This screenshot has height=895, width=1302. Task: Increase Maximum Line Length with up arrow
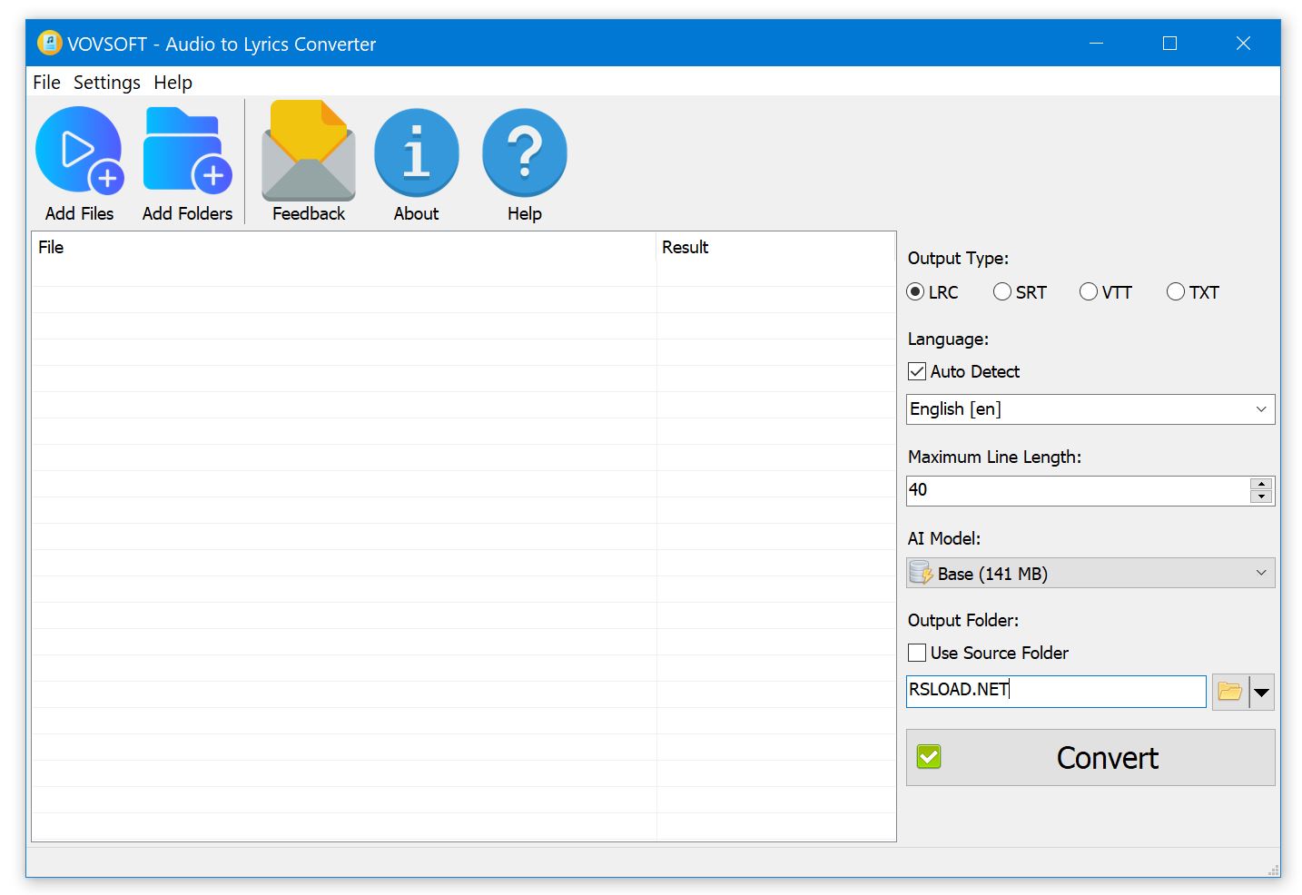click(x=1261, y=484)
